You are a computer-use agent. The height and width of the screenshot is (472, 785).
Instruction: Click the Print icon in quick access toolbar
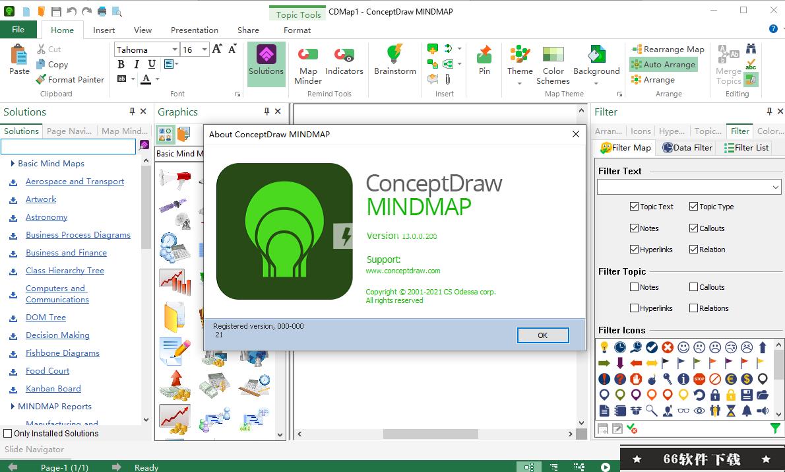102,11
